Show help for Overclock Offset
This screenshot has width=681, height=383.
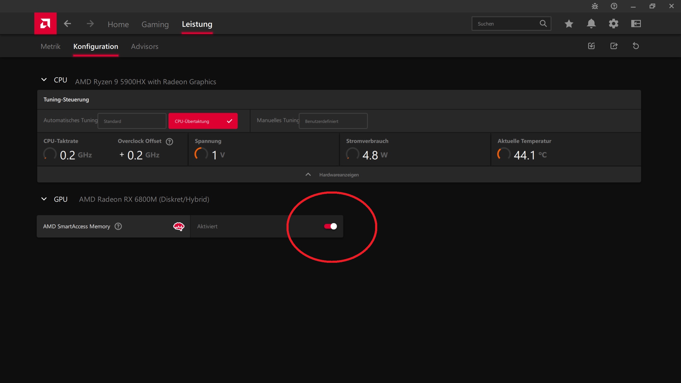coord(169,141)
